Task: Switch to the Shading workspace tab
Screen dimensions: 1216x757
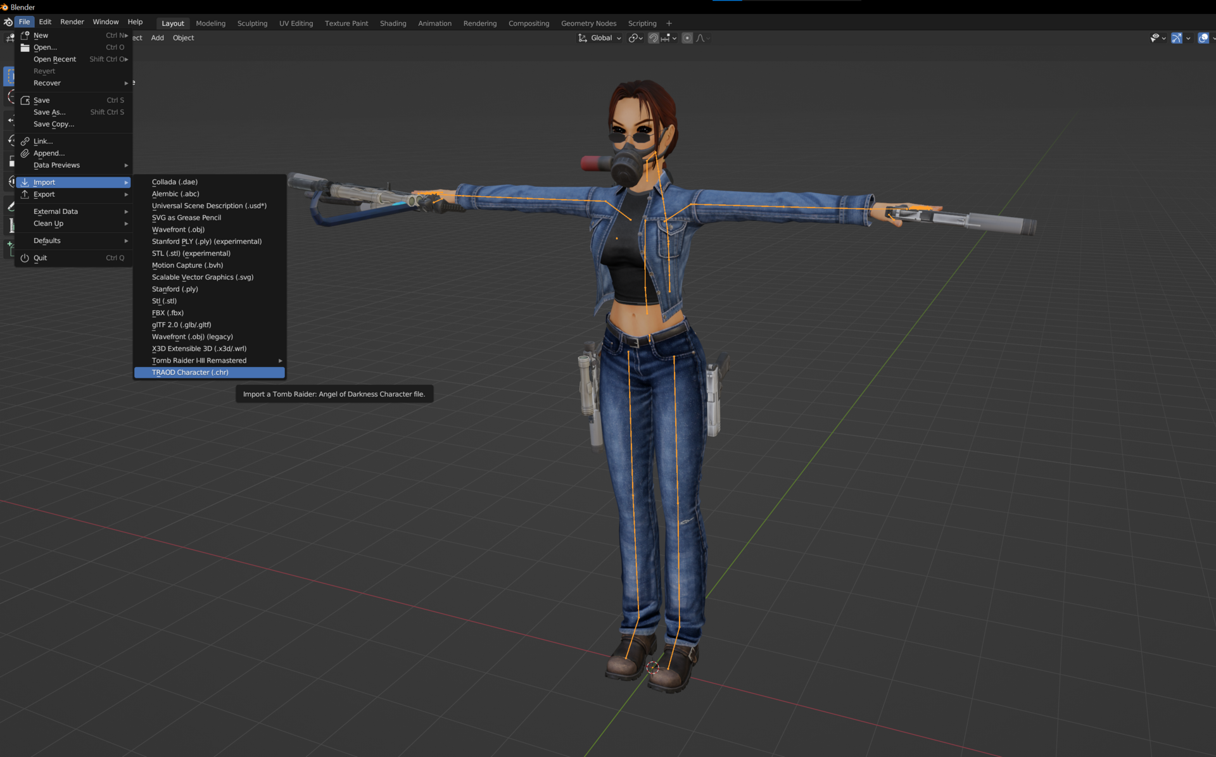Action: pyautogui.click(x=393, y=23)
